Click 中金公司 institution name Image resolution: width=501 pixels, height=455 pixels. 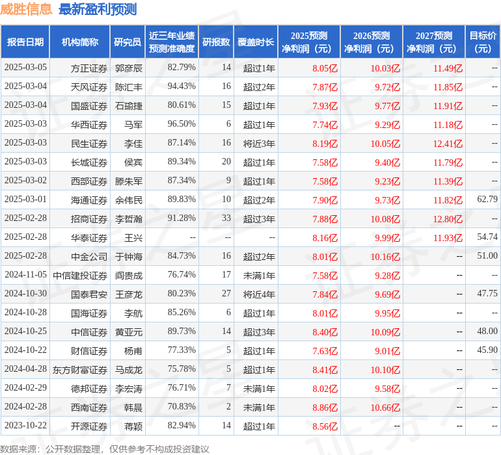coord(89,257)
